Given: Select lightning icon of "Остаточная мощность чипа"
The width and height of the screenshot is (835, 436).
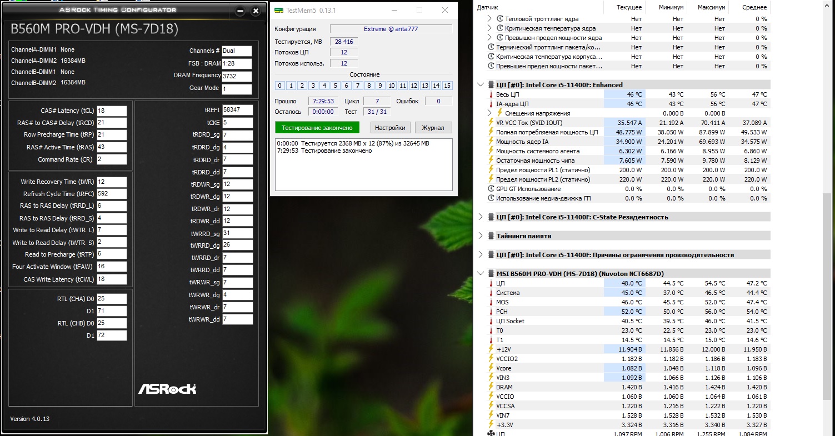Looking at the screenshot, I should tap(491, 161).
